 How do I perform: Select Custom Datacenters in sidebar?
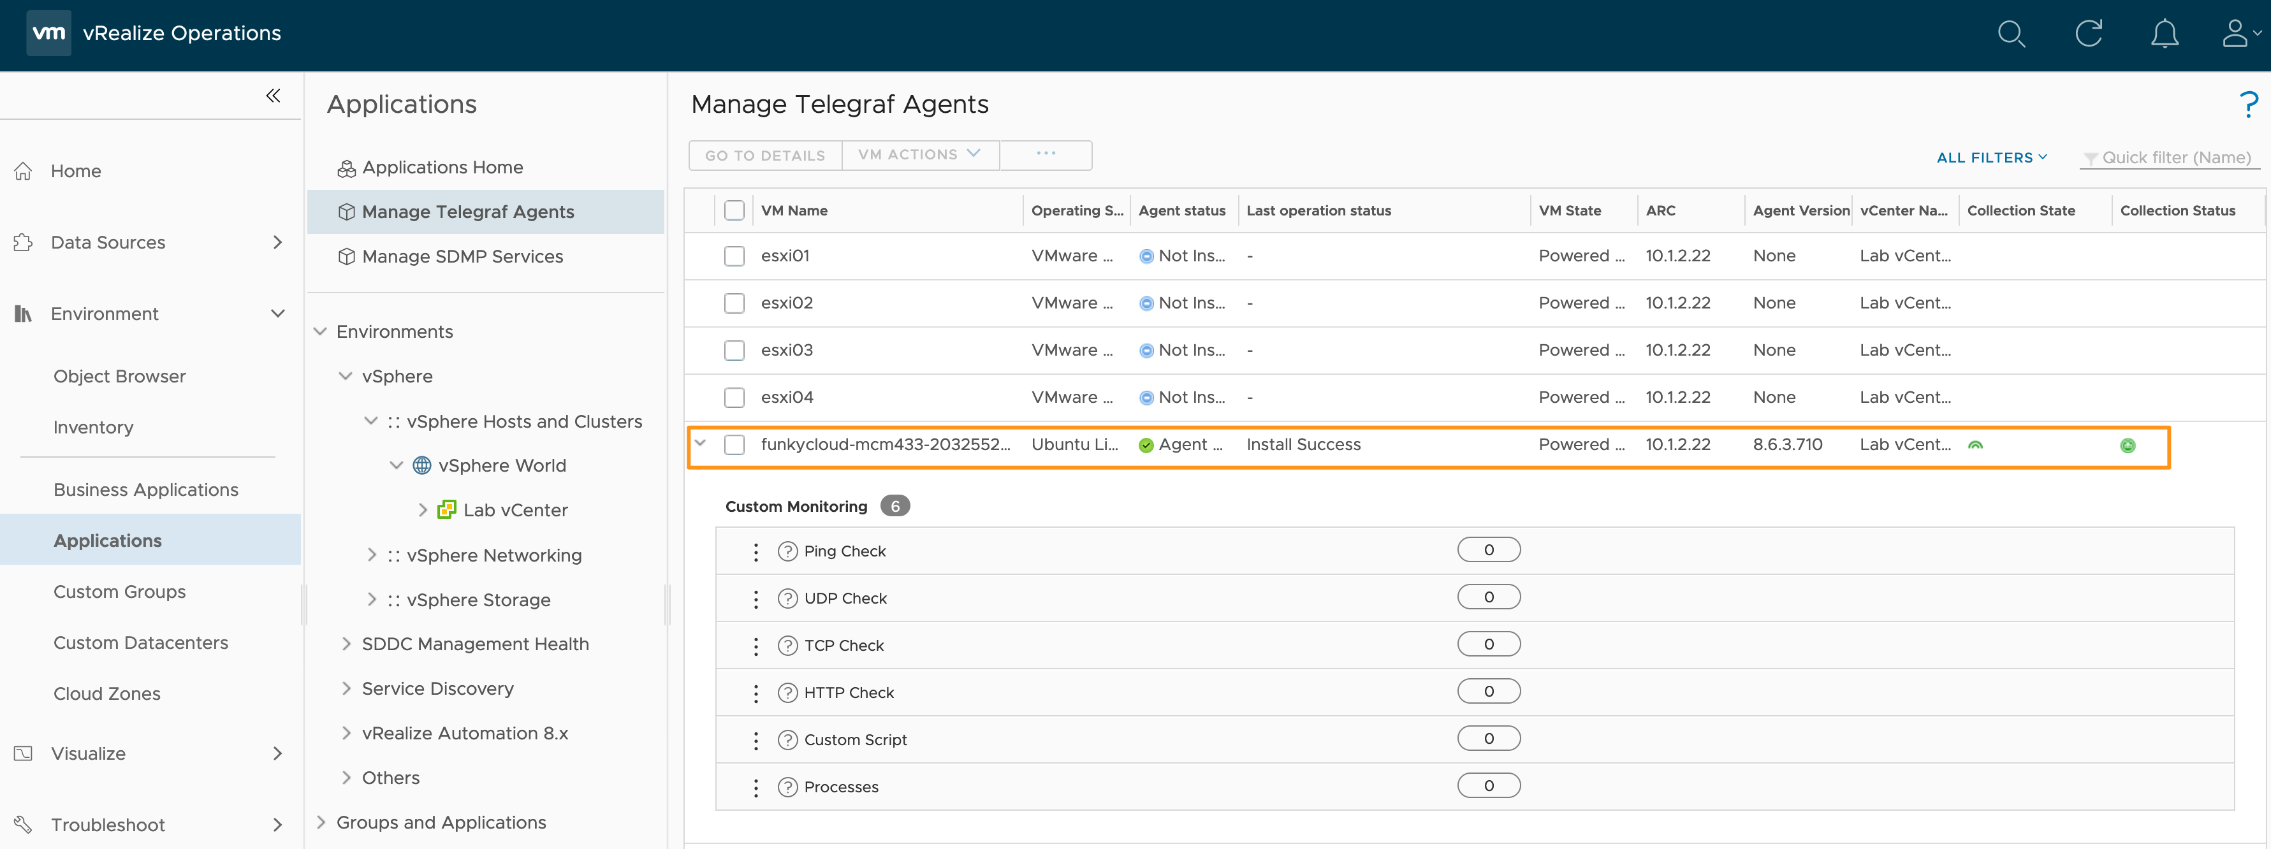140,644
